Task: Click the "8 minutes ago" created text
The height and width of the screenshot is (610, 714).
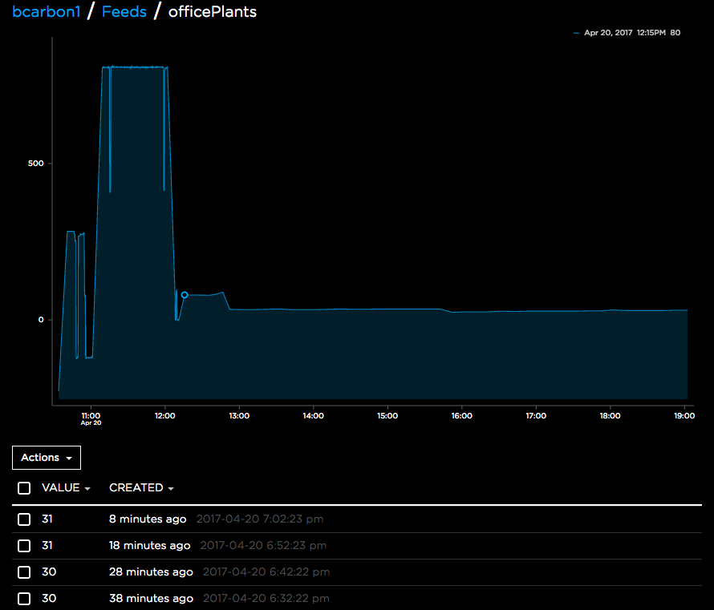Action: point(148,519)
